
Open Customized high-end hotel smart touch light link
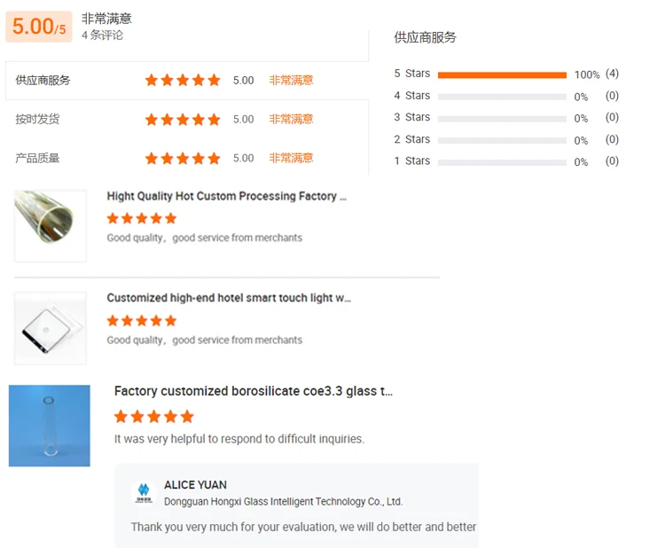229,298
